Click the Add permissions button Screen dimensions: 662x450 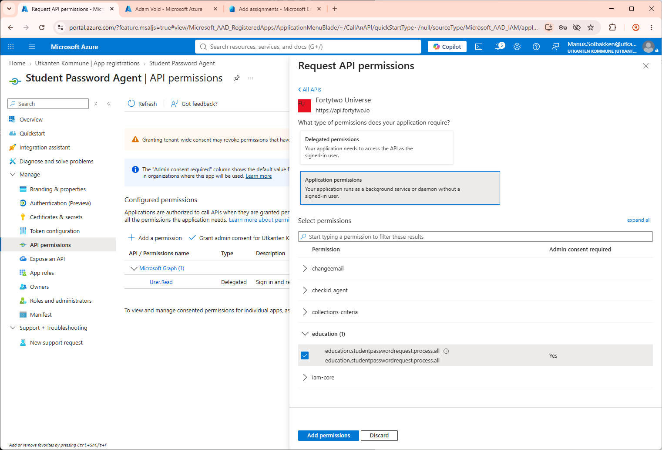pos(329,436)
